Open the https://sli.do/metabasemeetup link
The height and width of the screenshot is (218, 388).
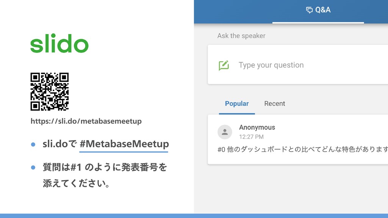(x=86, y=121)
